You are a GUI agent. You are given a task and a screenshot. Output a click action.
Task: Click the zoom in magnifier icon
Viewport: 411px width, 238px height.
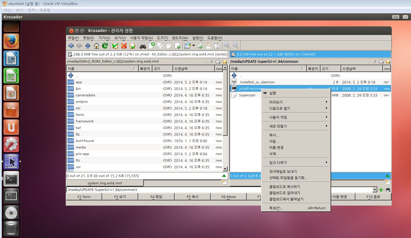(227, 46)
